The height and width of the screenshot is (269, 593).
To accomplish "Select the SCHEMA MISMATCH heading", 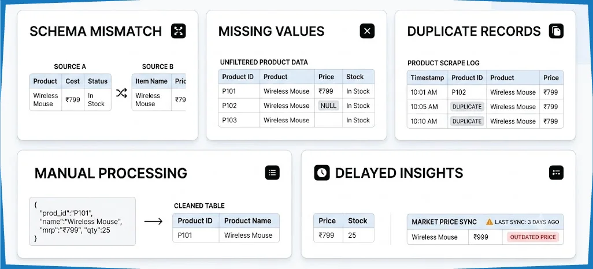I will [x=96, y=31].
